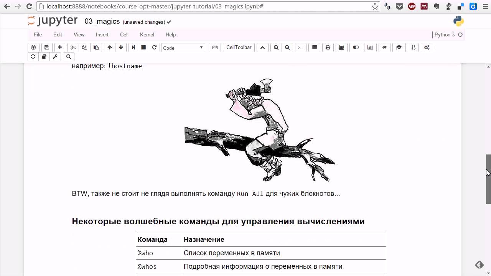The image size is (491, 276).
Task: Click the Evernote elephant extension icon
Action: (x=436, y=6)
